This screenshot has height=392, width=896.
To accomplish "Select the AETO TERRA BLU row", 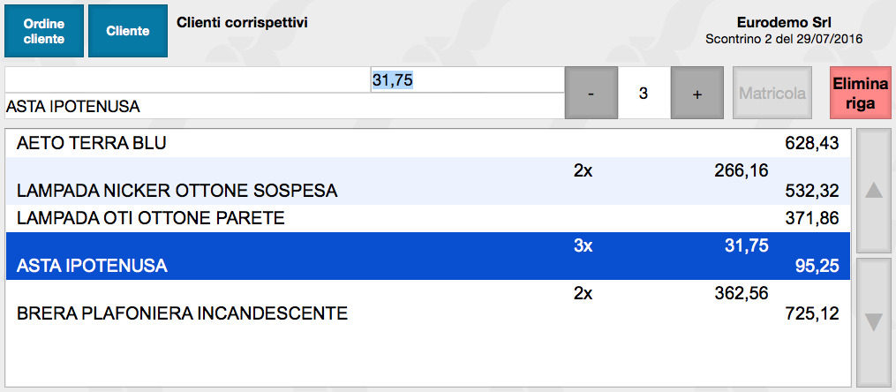I will (427, 143).
